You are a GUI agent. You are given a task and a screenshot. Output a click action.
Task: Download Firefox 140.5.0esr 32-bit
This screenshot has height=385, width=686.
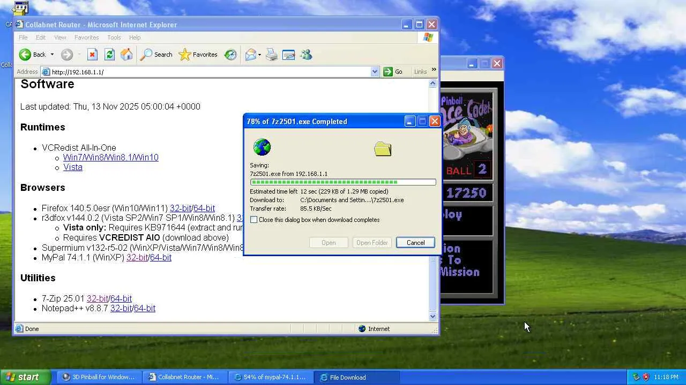click(x=181, y=208)
